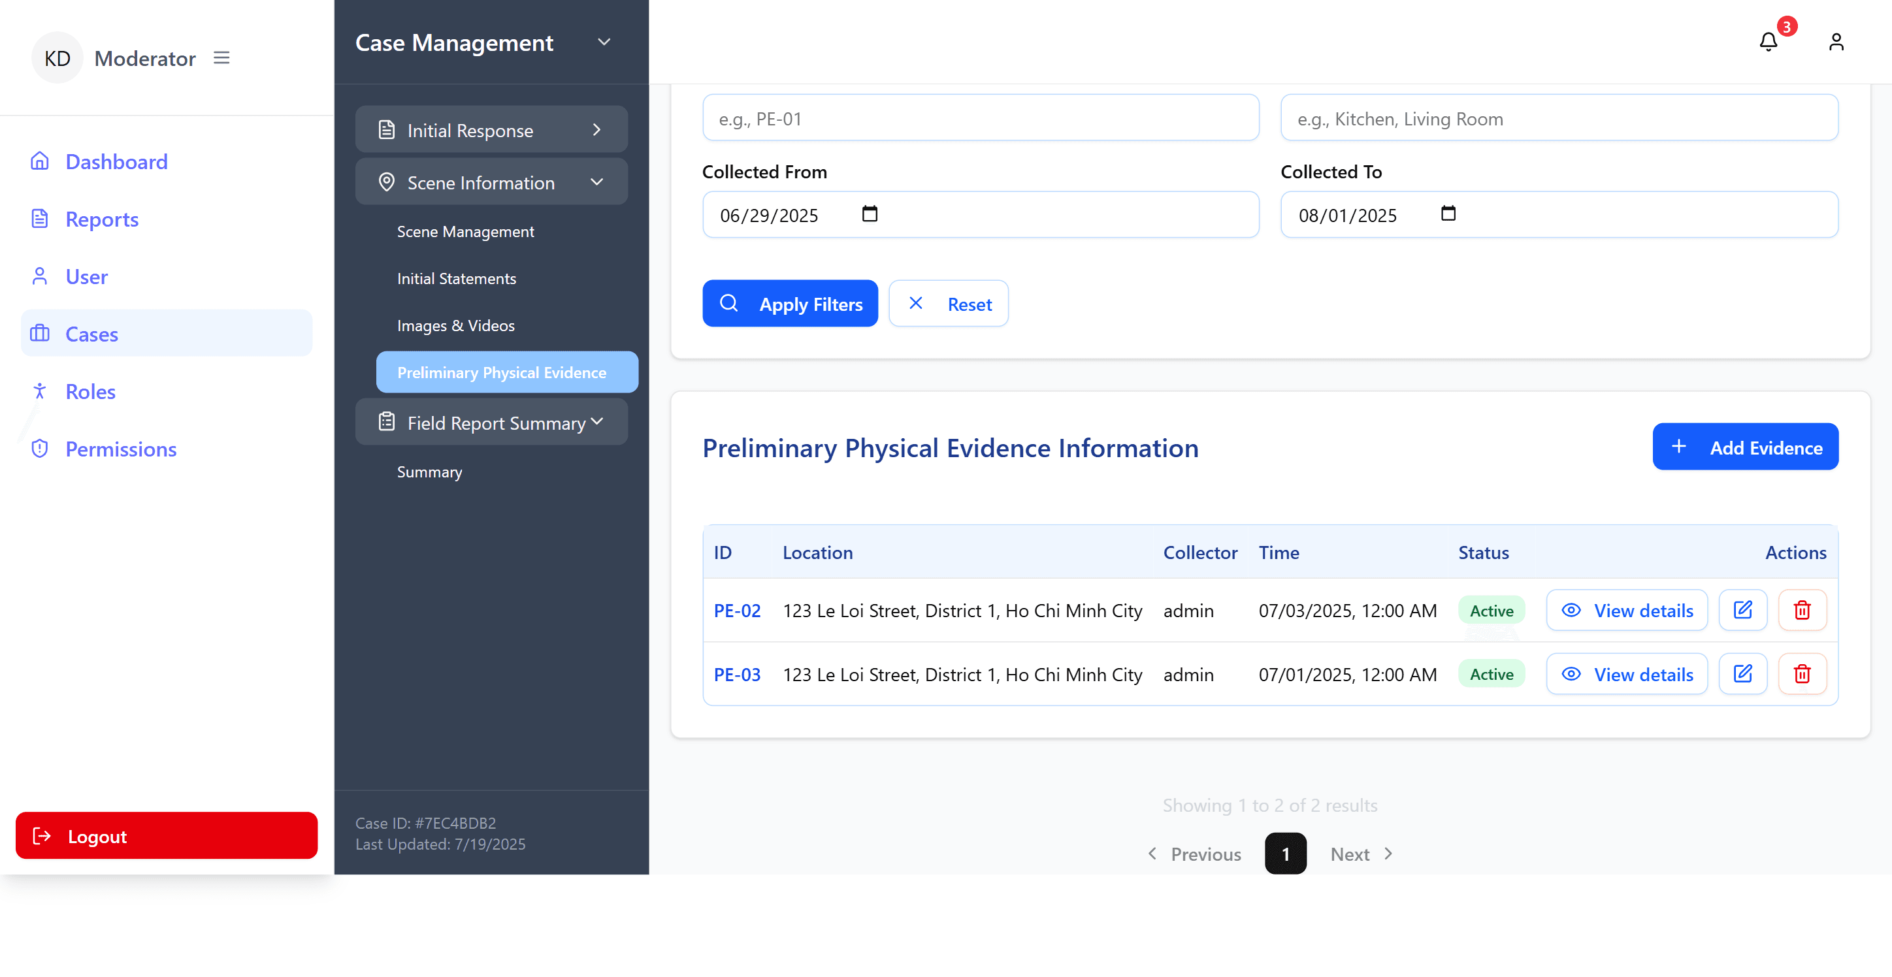Click the Dashboard home icon in sidebar
This screenshot has height=977, width=1892.
[x=40, y=161]
